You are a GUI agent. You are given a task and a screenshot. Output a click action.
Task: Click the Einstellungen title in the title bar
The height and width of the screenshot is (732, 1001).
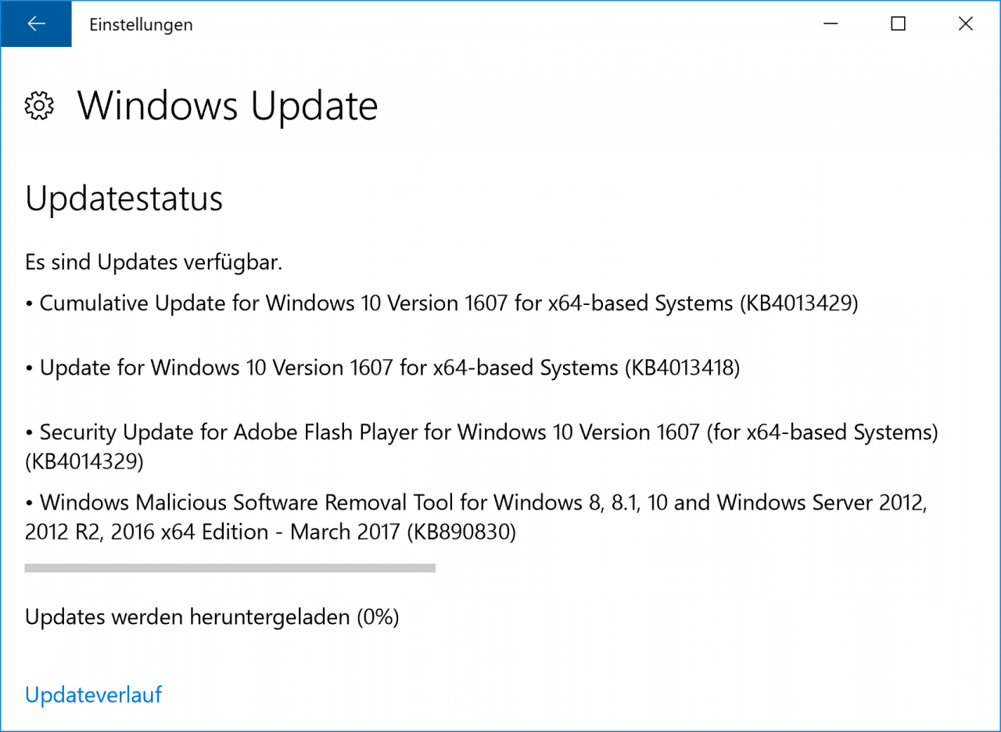tap(141, 24)
